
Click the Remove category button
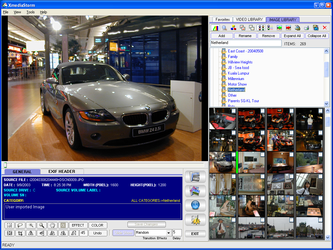pyautogui.click(x=268, y=36)
